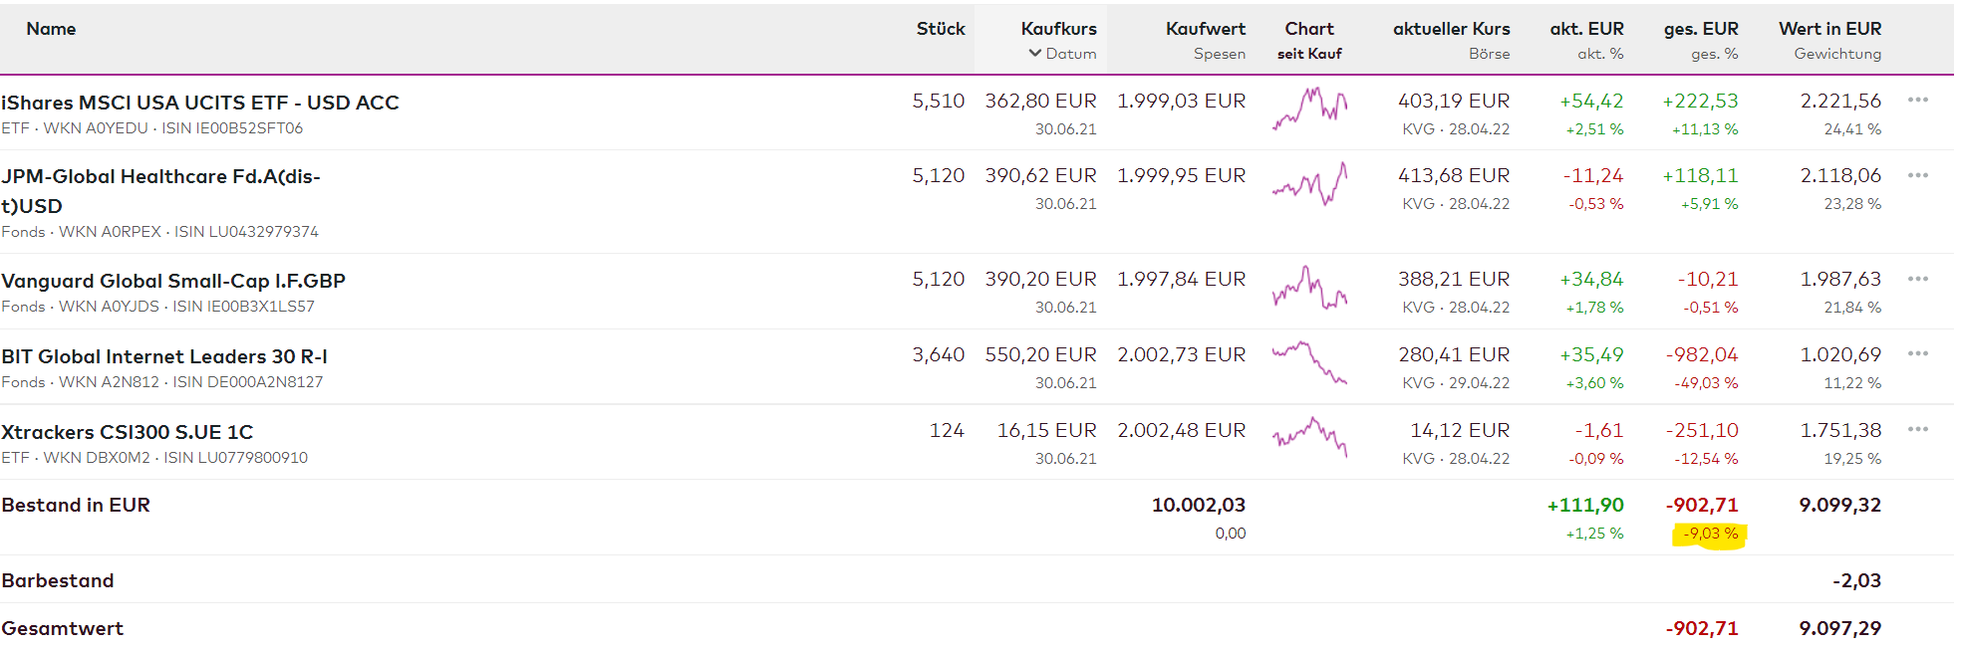Sort table by Kaufkurs column
Image resolution: width=1963 pixels, height=650 pixels.
pyautogui.click(x=1058, y=29)
